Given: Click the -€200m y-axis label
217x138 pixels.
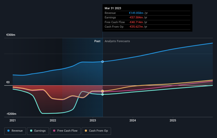Looking at the screenshot, I should point(11,114).
